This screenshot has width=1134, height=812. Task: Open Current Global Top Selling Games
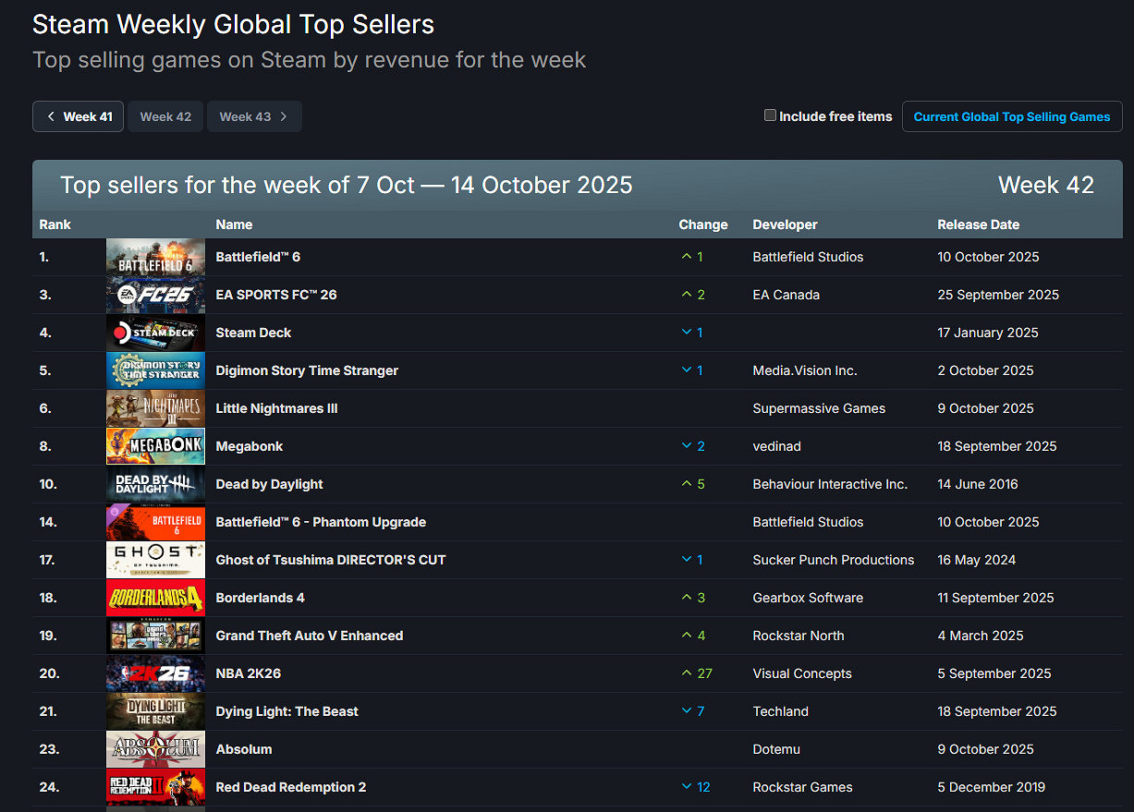(x=1012, y=116)
